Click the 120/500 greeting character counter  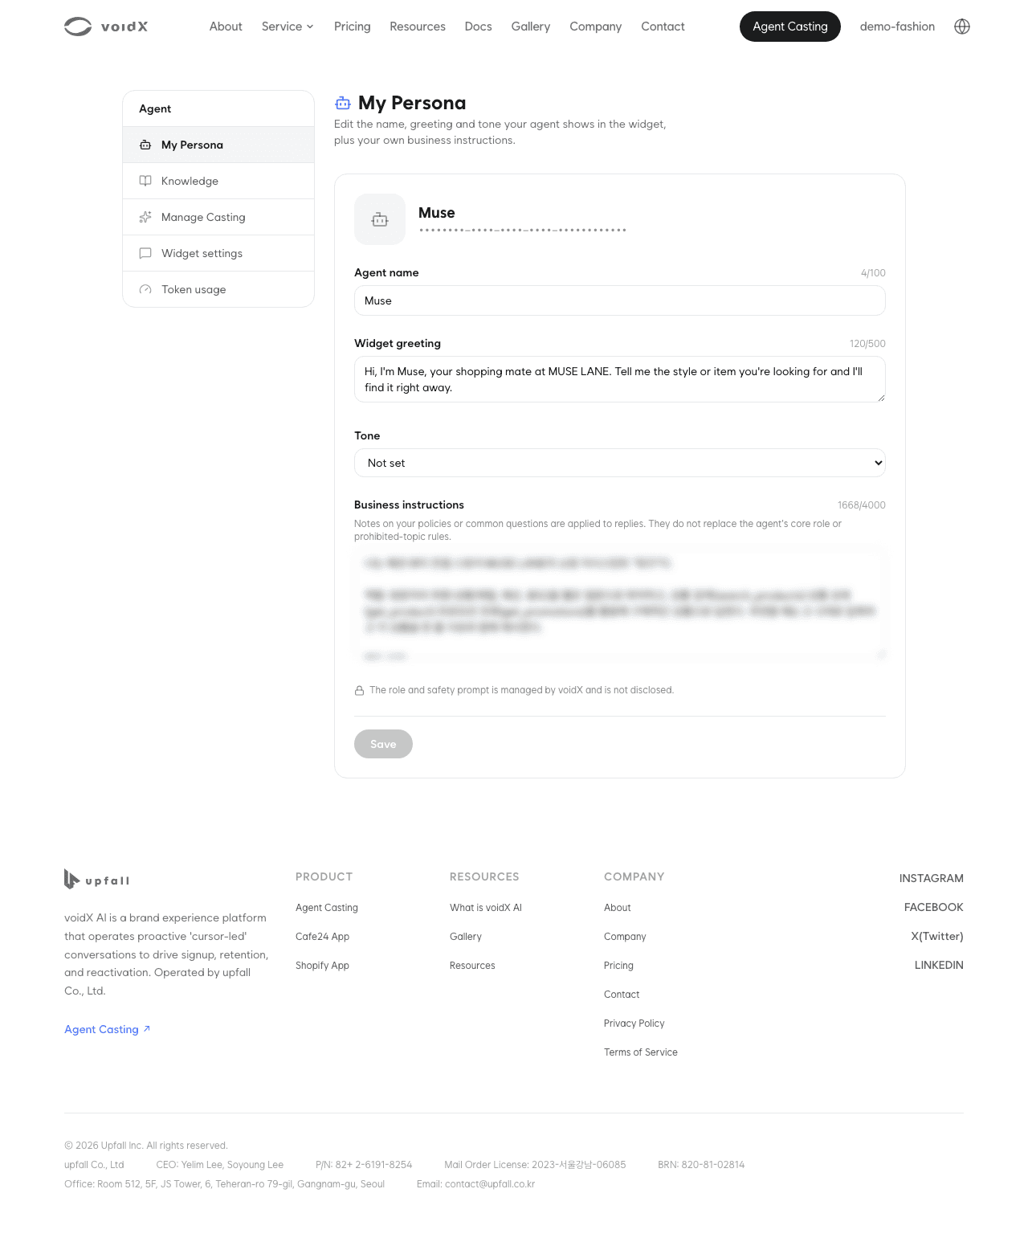click(867, 344)
